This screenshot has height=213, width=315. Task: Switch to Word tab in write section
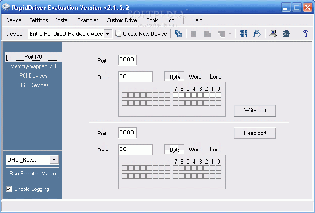click(x=195, y=77)
